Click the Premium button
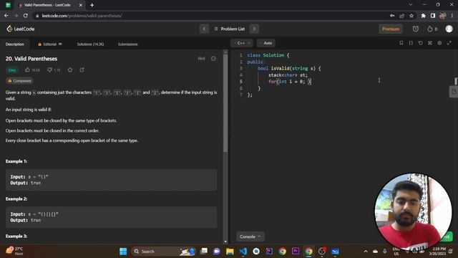This screenshot has width=458, height=258. click(x=391, y=29)
